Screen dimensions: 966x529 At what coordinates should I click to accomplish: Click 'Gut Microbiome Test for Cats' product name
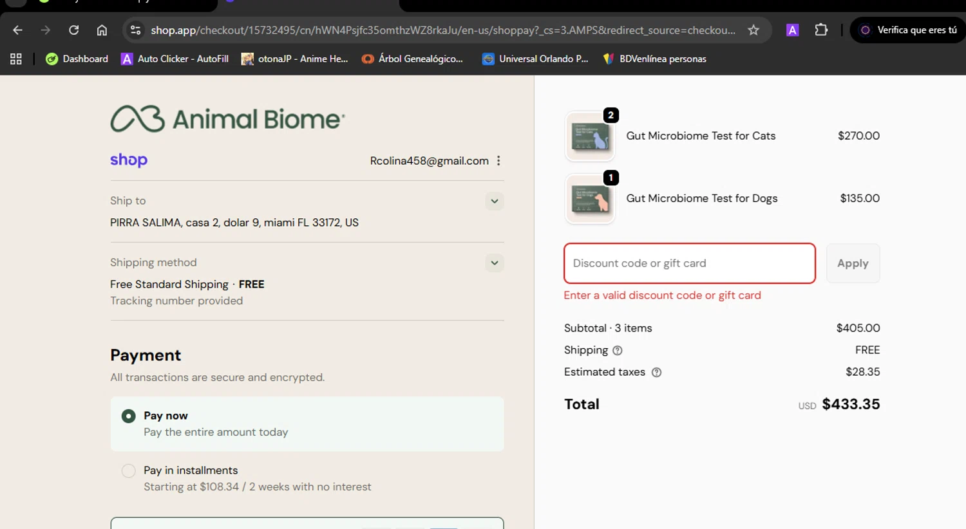[x=701, y=136]
